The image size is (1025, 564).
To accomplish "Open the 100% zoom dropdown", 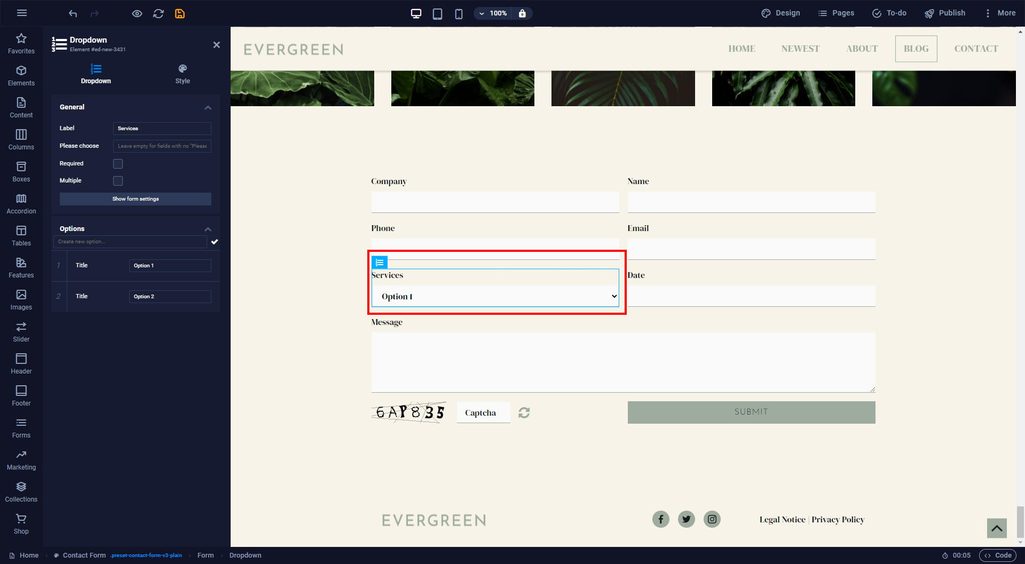I will coord(492,13).
